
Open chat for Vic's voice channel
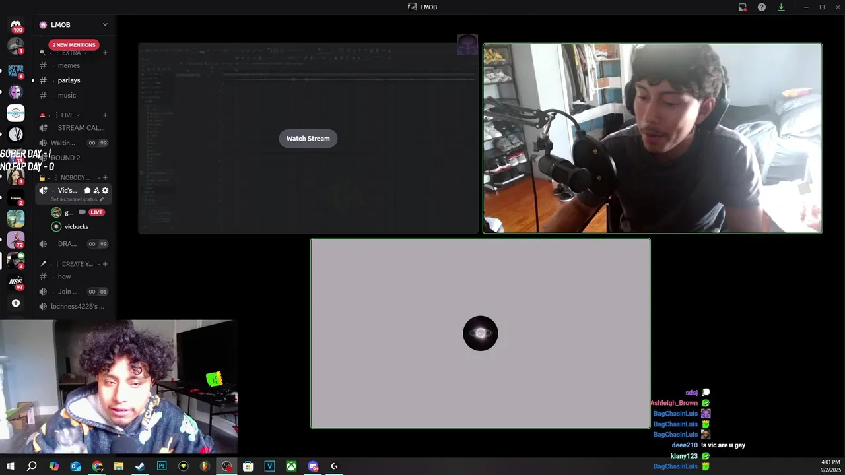(x=87, y=191)
